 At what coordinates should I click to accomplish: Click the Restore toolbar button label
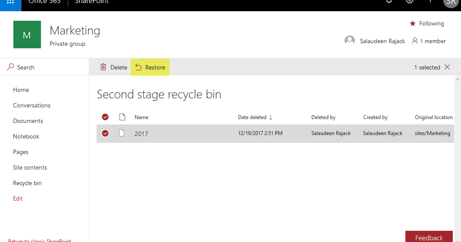click(x=155, y=67)
